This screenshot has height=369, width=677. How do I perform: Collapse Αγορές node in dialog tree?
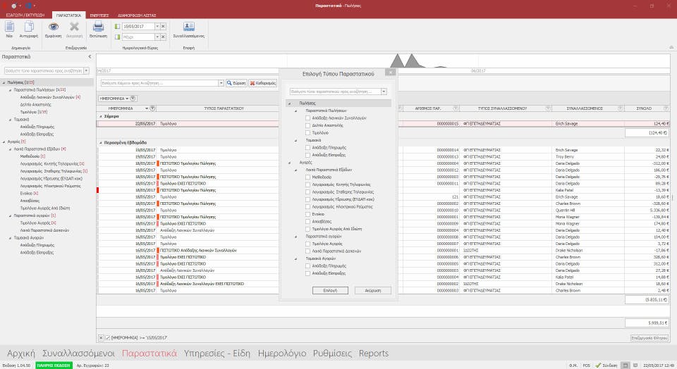[x=290, y=163]
